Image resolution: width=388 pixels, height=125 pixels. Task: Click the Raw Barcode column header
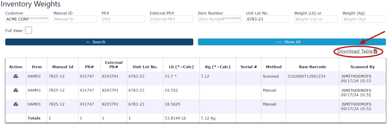(x=312, y=67)
